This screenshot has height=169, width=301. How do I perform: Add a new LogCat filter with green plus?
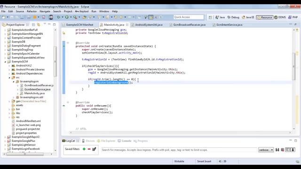point(84,149)
